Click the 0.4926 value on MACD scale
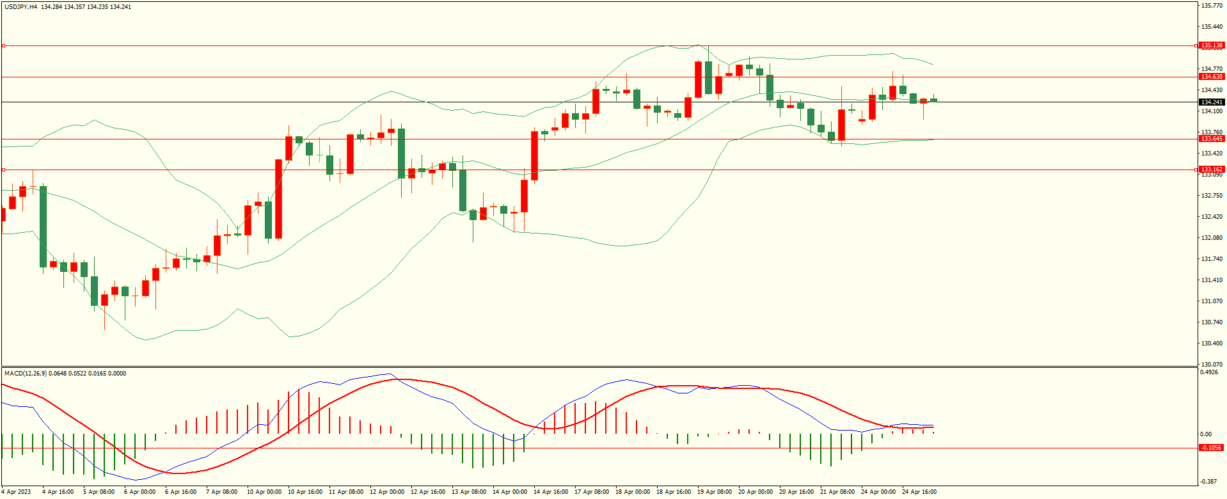 1210,372
